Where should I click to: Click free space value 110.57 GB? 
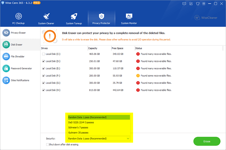point(118,68)
